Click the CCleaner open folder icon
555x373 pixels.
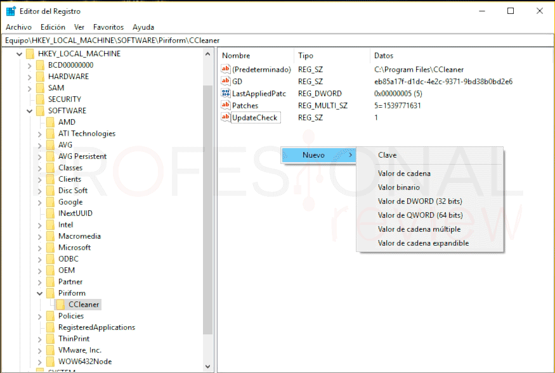tap(61, 305)
